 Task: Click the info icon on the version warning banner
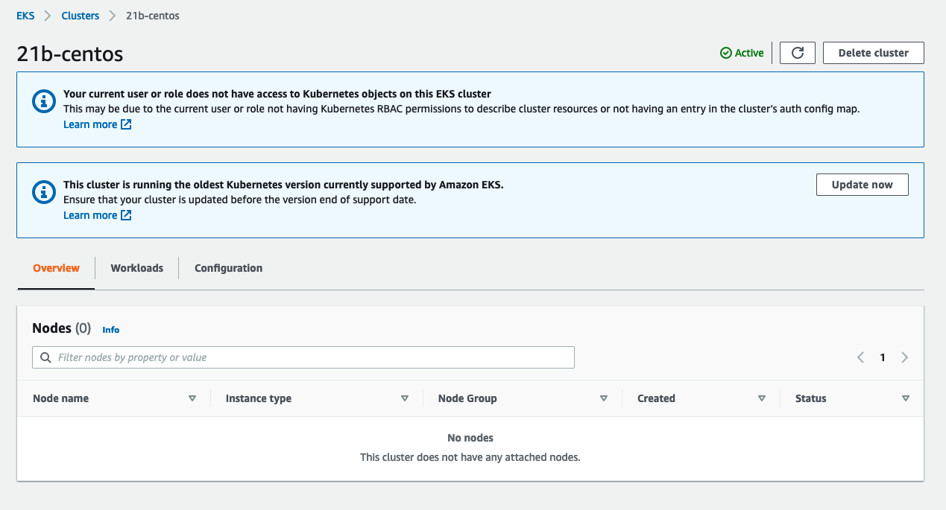(x=43, y=193)
